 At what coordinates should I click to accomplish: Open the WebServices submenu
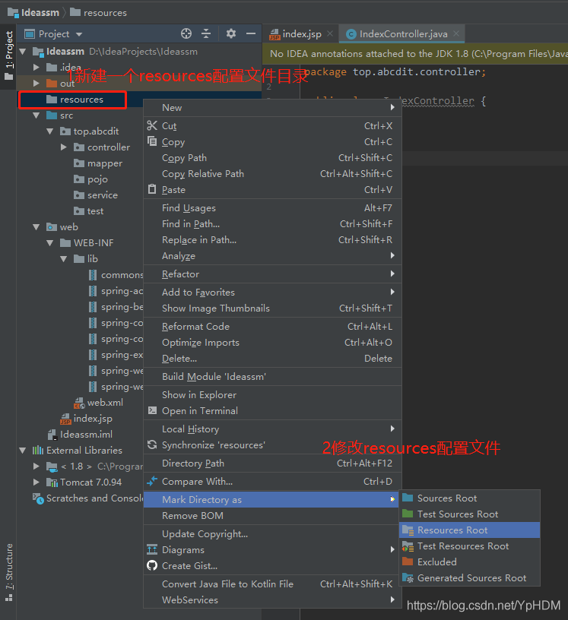tap(272, 599)
